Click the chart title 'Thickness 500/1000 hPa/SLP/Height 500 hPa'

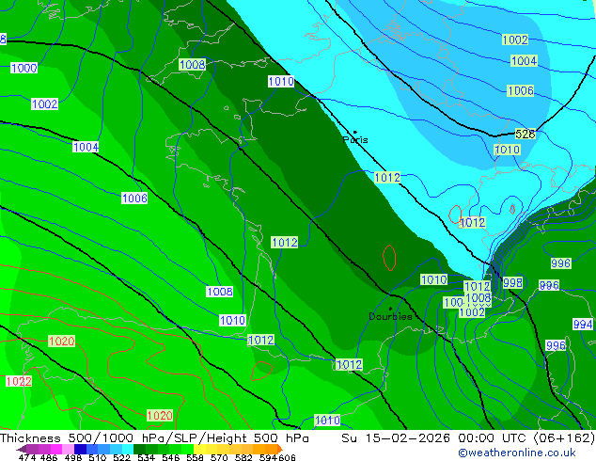154,438
